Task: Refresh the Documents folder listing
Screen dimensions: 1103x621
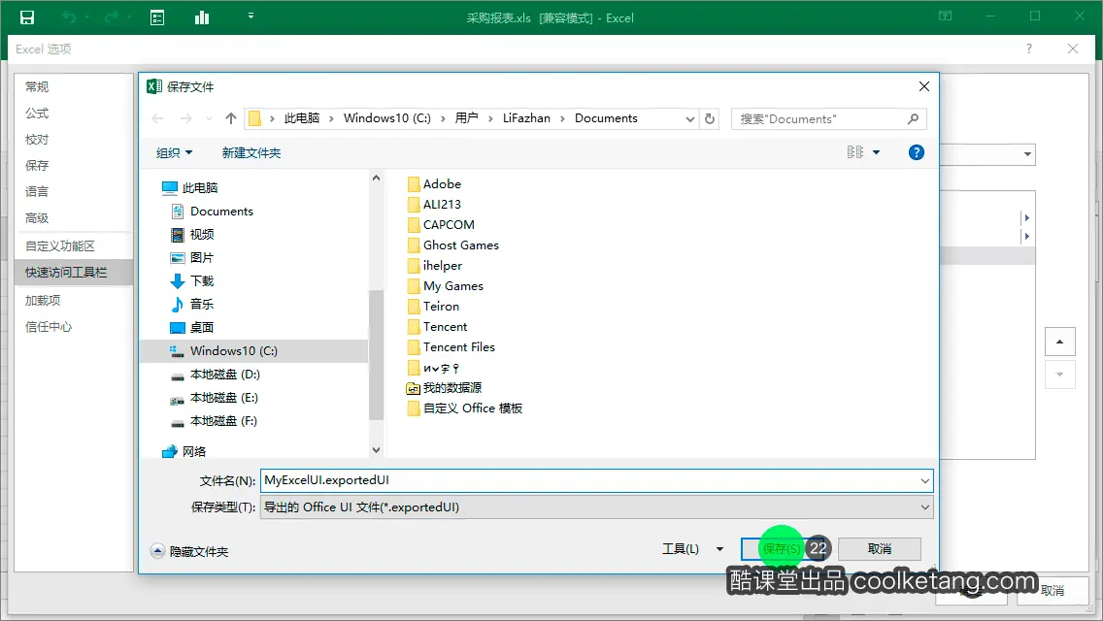Action: point(710,118)
